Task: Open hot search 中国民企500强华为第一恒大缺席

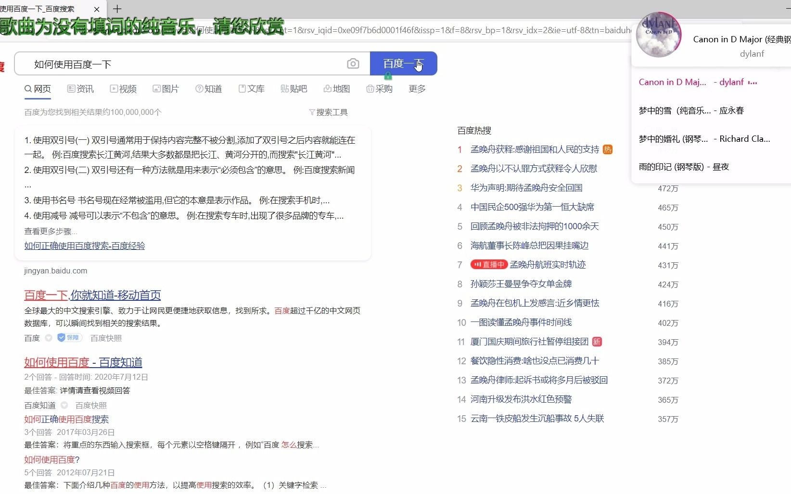Action: (532, 207)
